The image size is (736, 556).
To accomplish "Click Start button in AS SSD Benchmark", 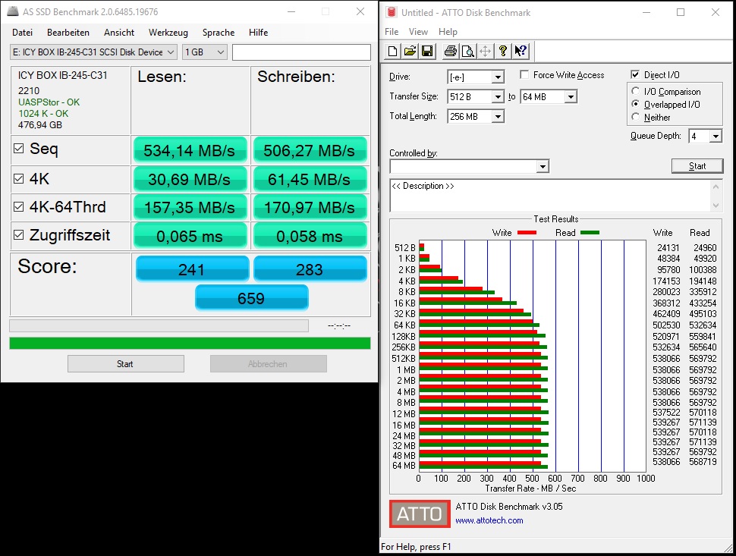I will (126, 363).
